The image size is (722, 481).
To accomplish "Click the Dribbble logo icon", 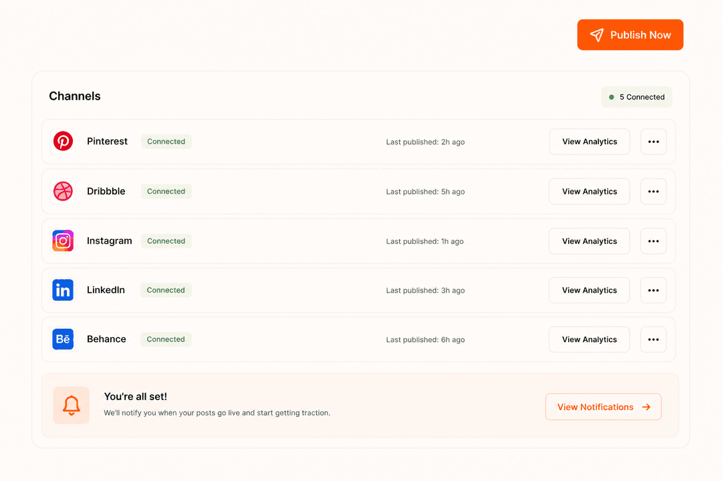I will pos(63,191).
